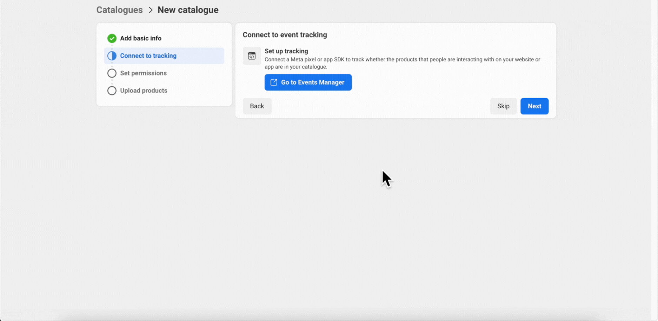Image resolution: width=658 pixels, height=321 pixels.
Task: Click the external link icon in Events Manager button
Action: (x=274, y=82)
